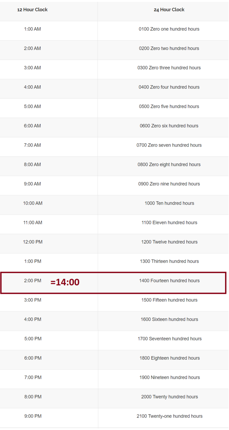
Task: Select the 0700 Zero seven hundred hours cell
Action: coord(169,145)
